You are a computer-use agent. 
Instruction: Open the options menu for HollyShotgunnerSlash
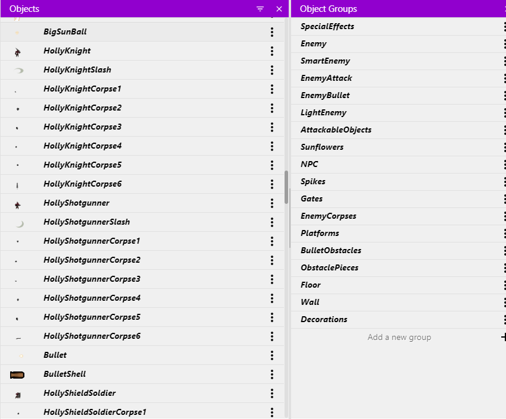tap(272, 222)
